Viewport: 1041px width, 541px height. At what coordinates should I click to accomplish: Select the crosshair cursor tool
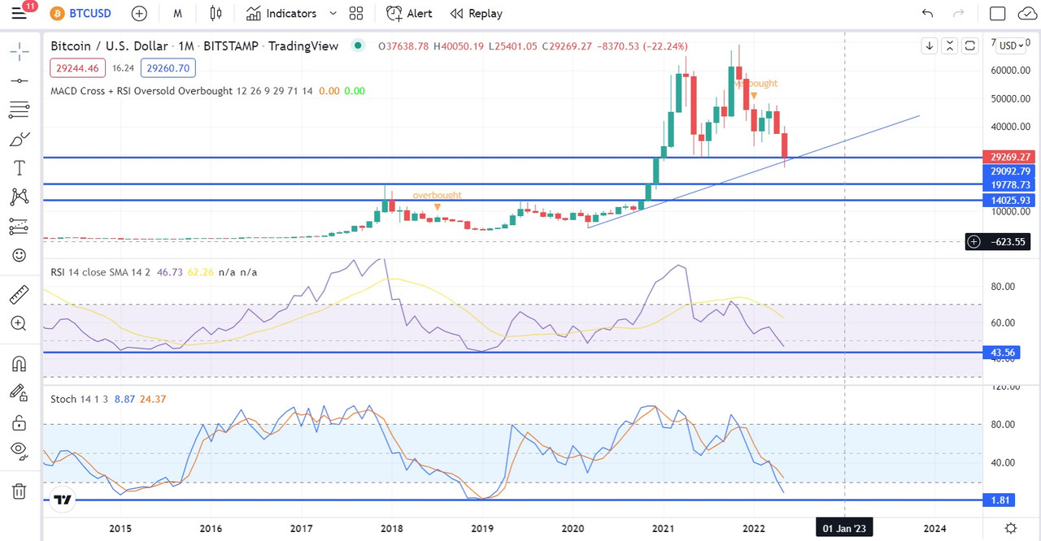20,50
